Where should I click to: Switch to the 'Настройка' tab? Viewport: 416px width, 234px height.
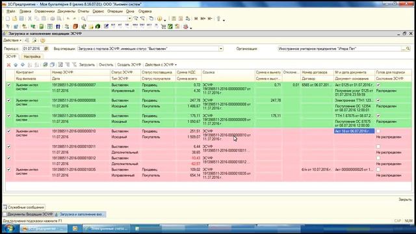click(32, 57)
